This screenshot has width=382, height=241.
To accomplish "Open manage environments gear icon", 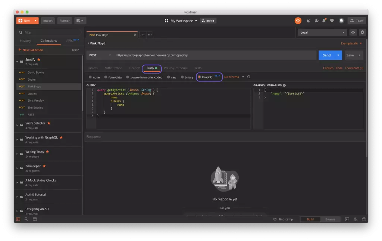I will (363, 33).
